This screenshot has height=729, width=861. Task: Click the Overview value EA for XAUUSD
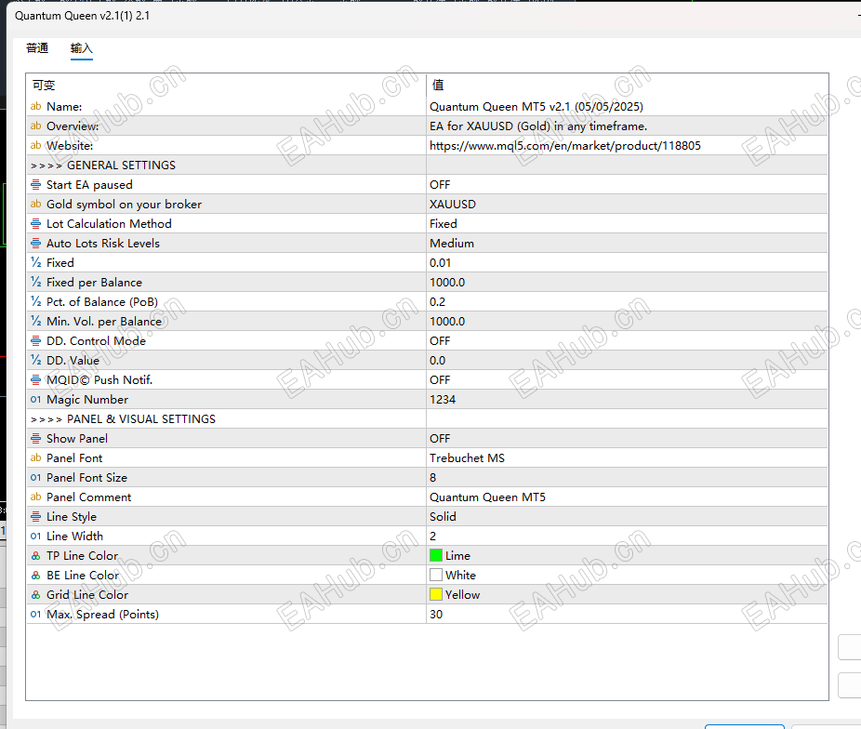[627, 126]
